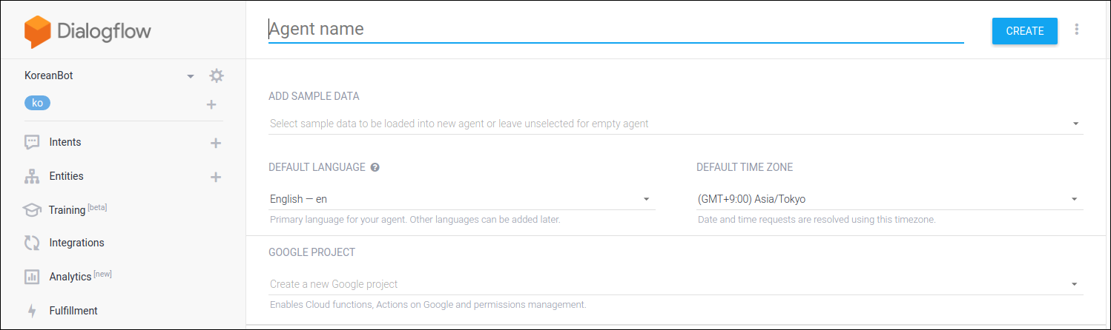Screen dimensions: 1111x330
Task: Add a new intent with plus icon
Action: click(x=216, y=143)
